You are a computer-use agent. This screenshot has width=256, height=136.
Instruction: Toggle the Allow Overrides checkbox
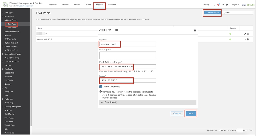tap(101, 87)
